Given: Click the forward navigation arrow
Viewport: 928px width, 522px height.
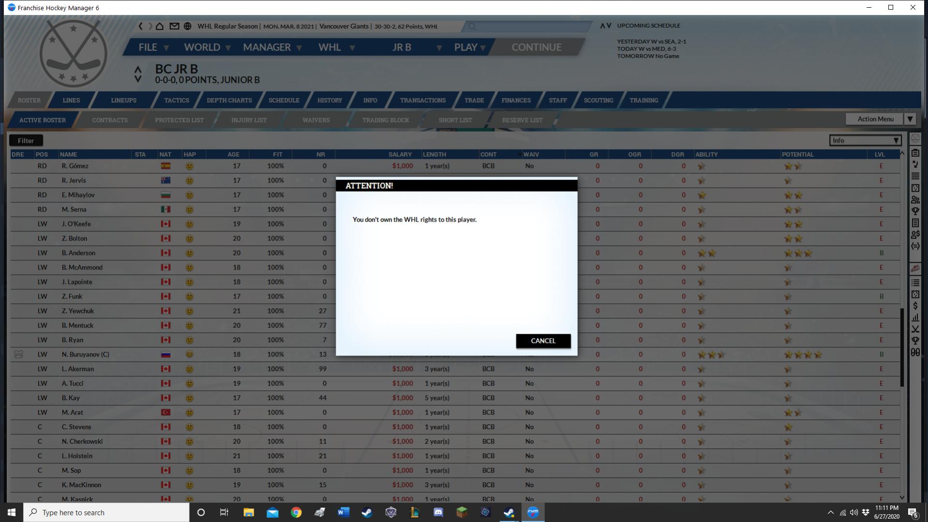Looking at the screenshot, I should pyautogui.click(x=150, y=26).
